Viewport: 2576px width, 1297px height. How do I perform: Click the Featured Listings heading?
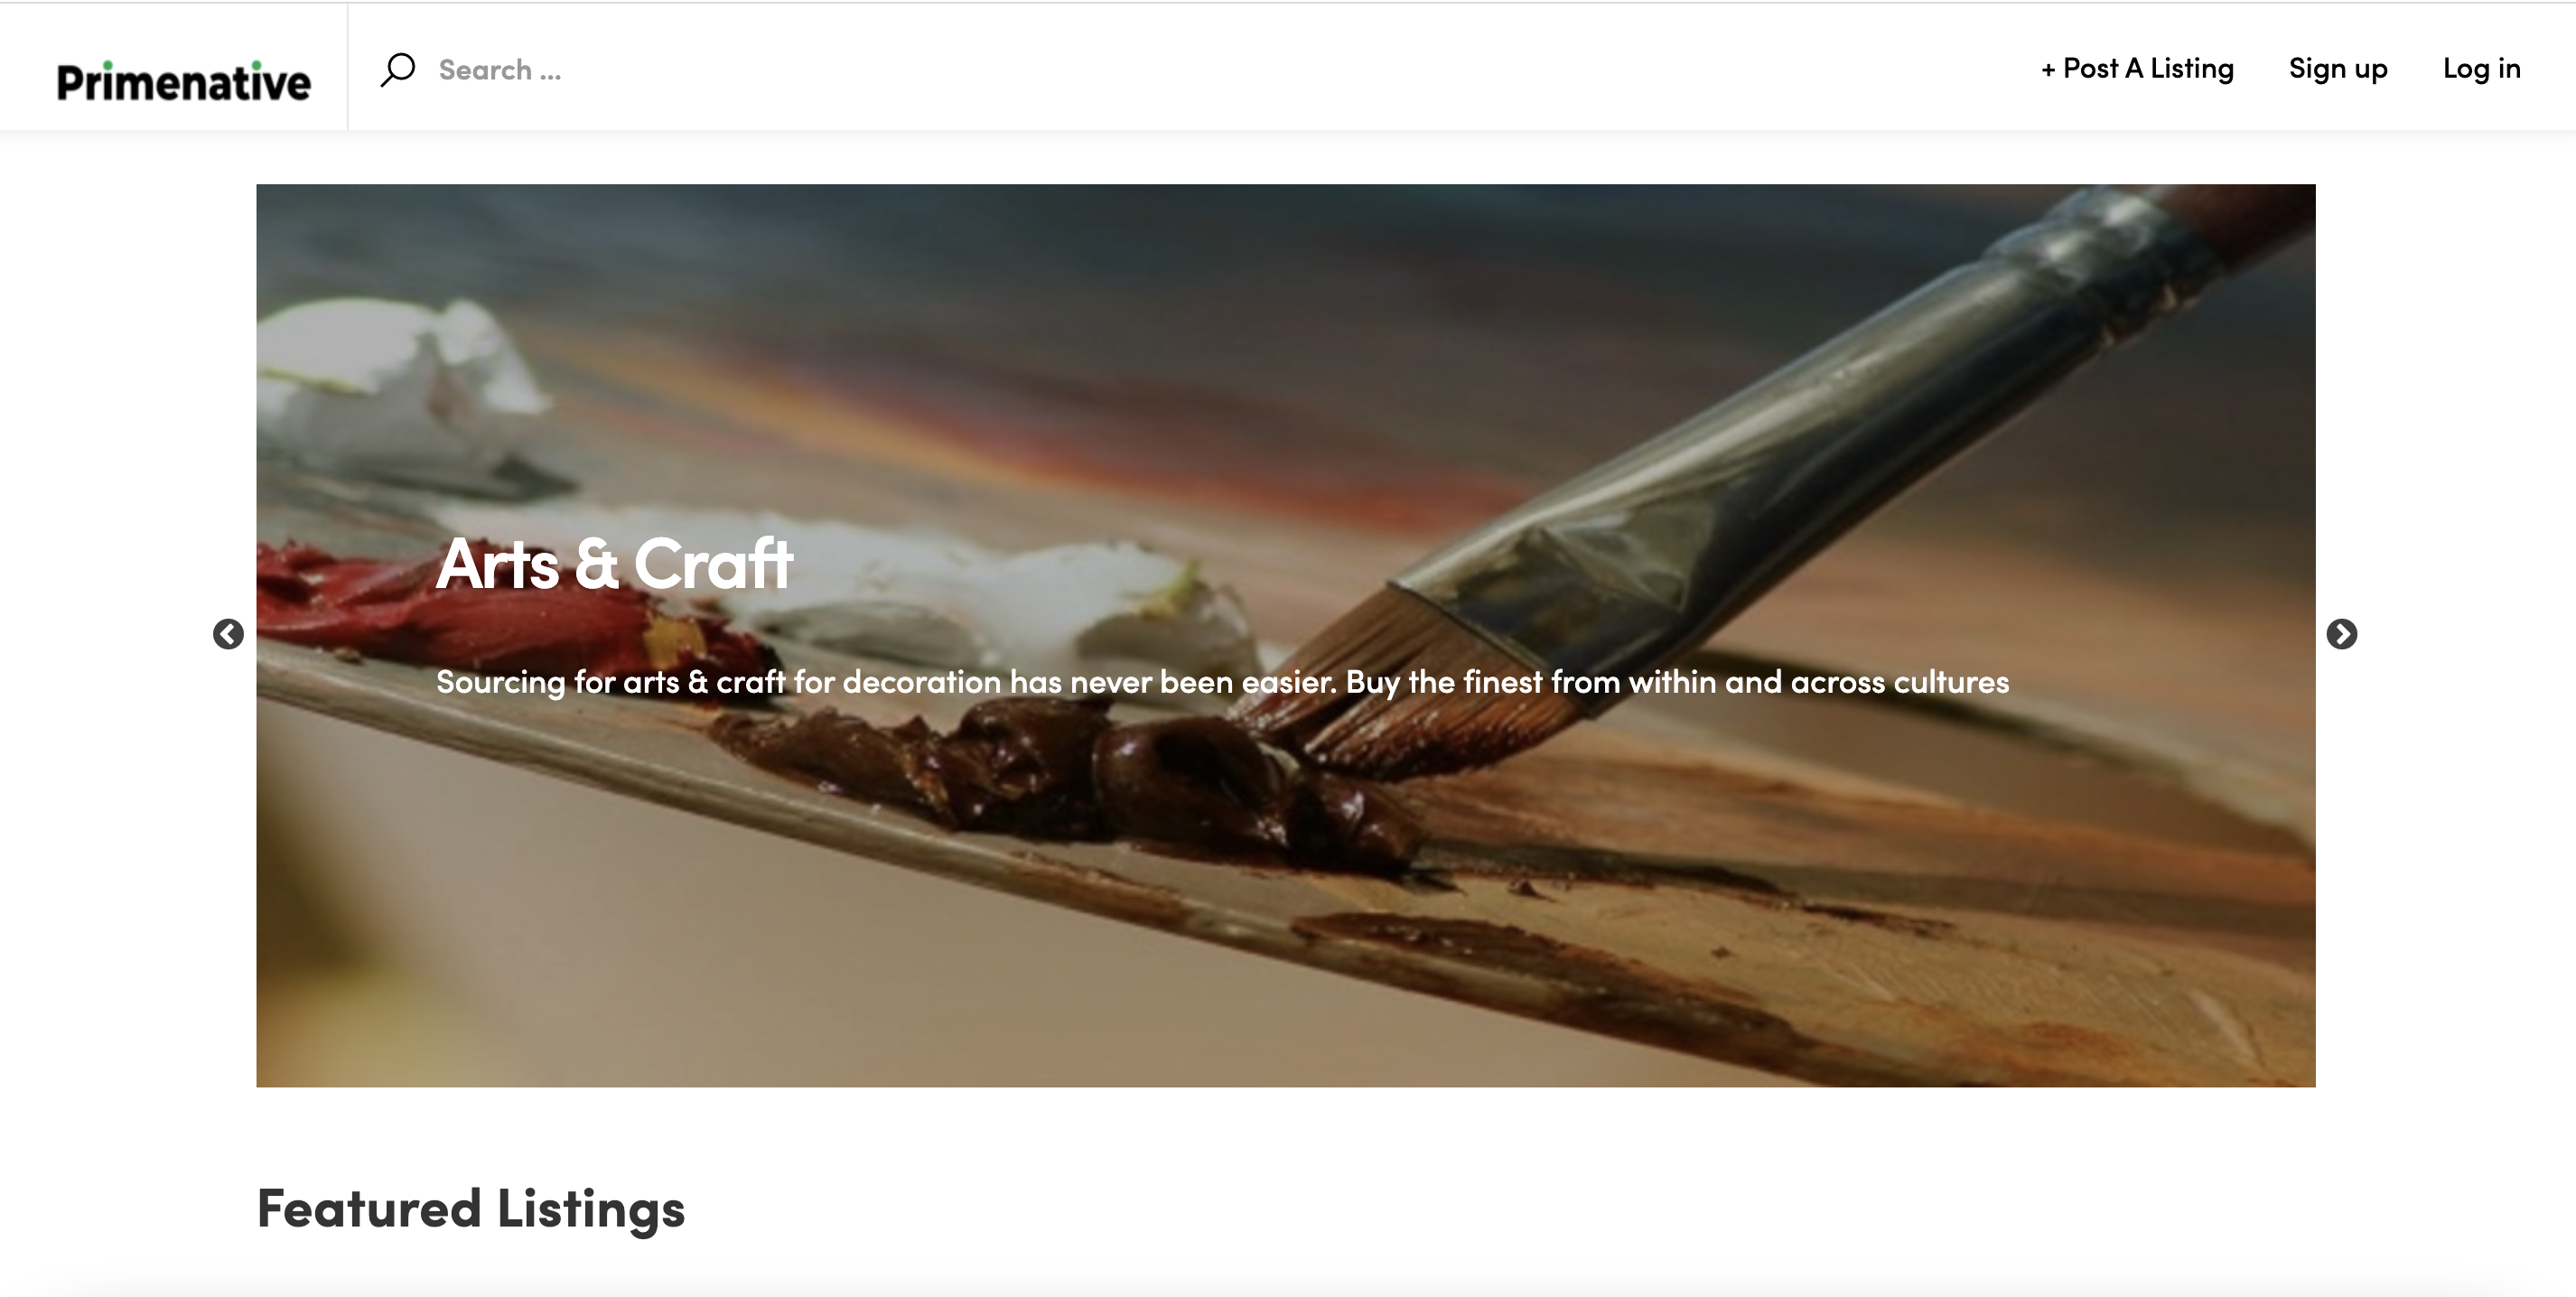click(471, 1208)
